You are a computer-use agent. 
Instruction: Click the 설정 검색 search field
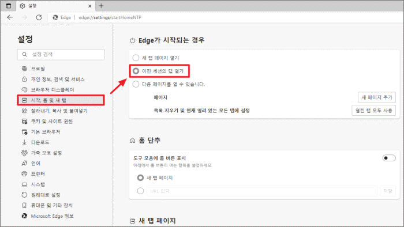click(61, 55)
